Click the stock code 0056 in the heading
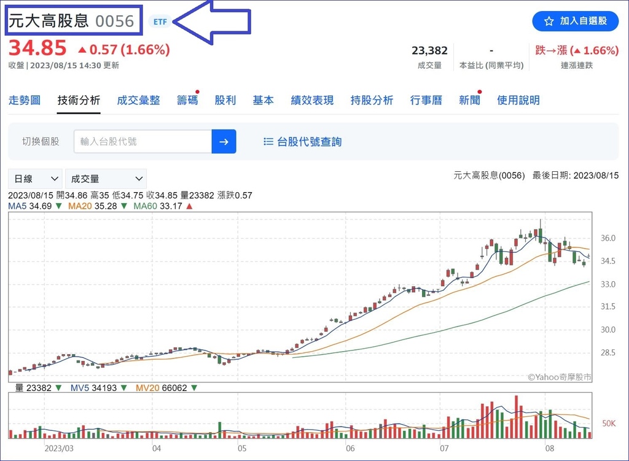This screenshot has width=629, height=461. point(115,21)
